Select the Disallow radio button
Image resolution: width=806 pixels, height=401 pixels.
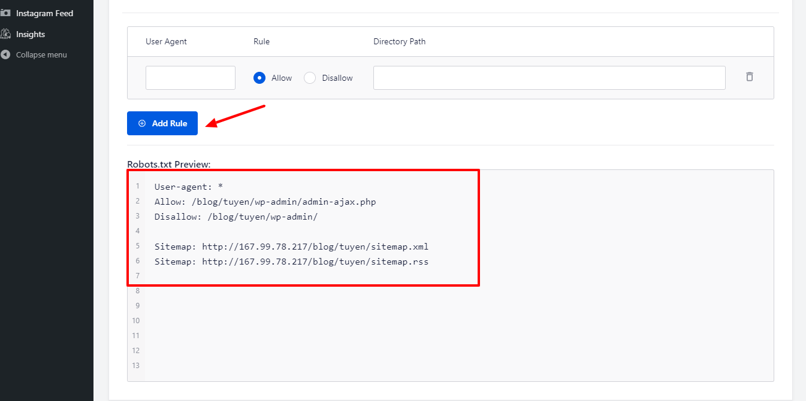[309, 77]
